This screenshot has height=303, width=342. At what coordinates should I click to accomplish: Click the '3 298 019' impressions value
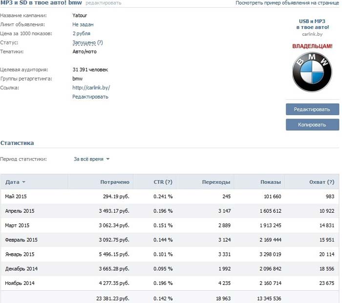coord(270,254)
